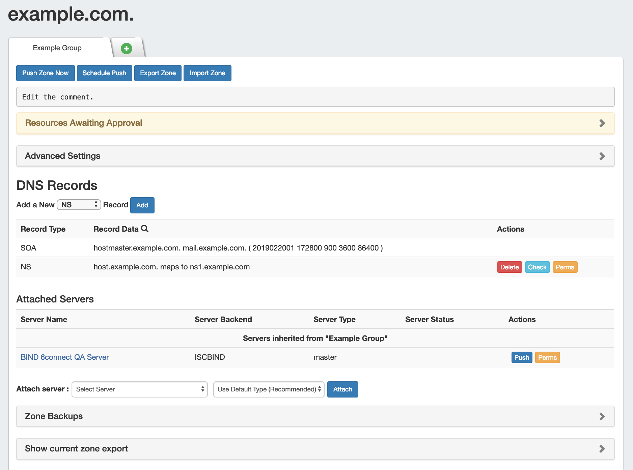633x470 pixels.
Task: Click Import Zone button
Action: click(207, 73)
